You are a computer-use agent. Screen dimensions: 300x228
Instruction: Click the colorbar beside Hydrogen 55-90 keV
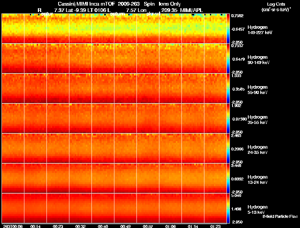tap(228, 88)
